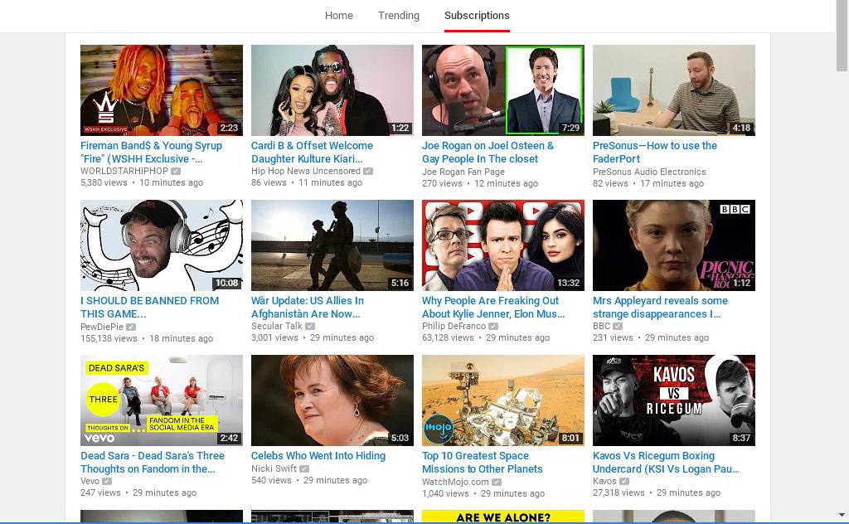
Task: Visit the PreSonus Audio Electronics channel
Action: click(x=649, y=172)
